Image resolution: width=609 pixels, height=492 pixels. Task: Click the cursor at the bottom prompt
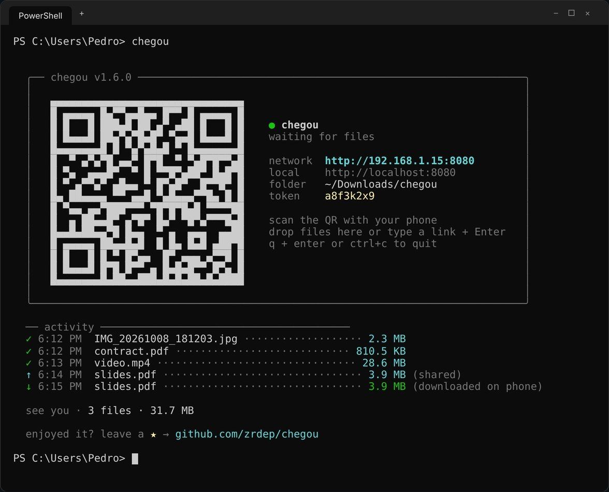click(x=135, y=459)
